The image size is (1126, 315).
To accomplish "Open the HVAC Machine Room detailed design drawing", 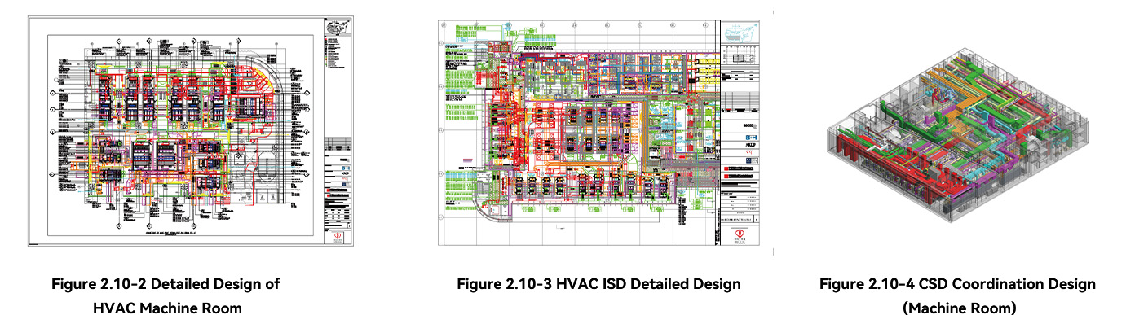I will click(x=189, y=131).
